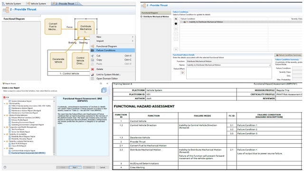Click the cube banner icon in Report Wizard
This screenshot has width=304, height=171.
tap(104, 90)
